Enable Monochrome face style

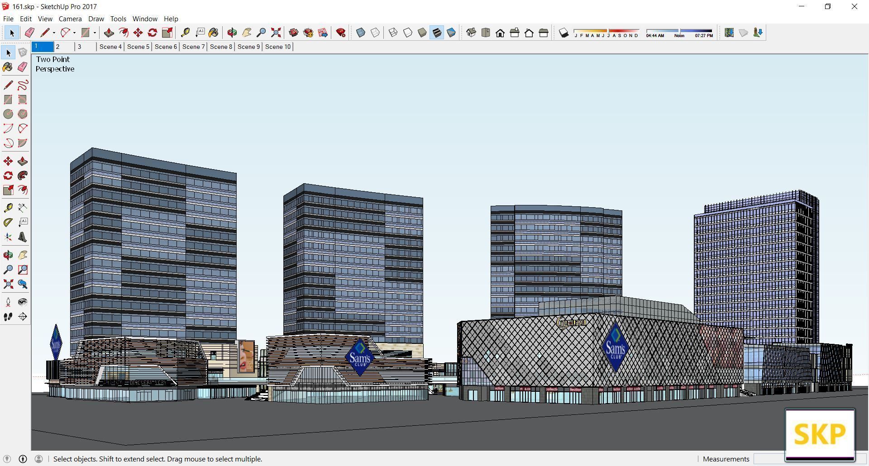point(451,33)
